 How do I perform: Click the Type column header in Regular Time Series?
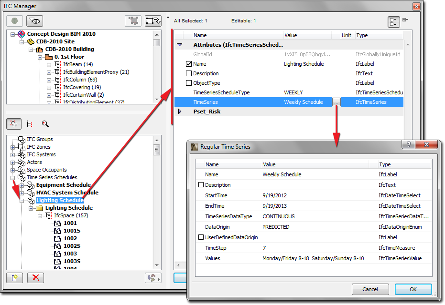click(x=404, y=164)
